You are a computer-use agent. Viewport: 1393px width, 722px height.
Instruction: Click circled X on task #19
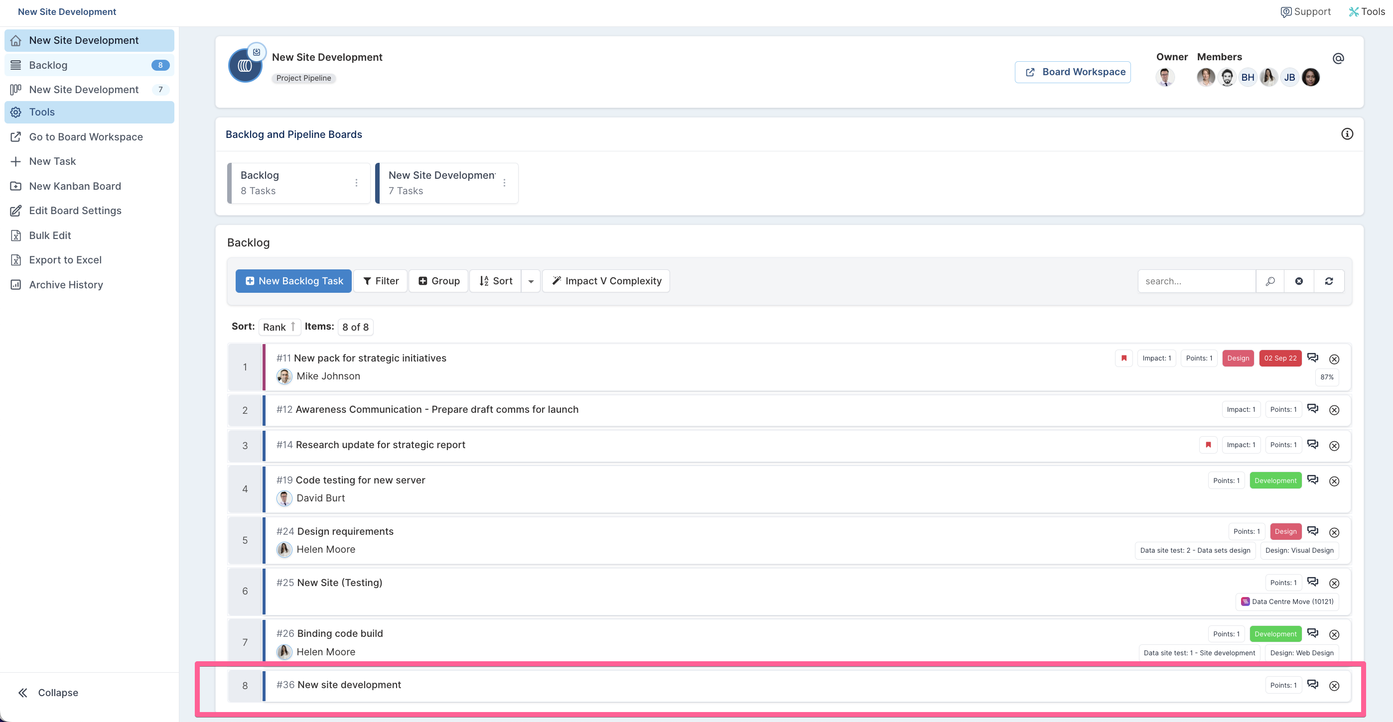coord(1334,481)
